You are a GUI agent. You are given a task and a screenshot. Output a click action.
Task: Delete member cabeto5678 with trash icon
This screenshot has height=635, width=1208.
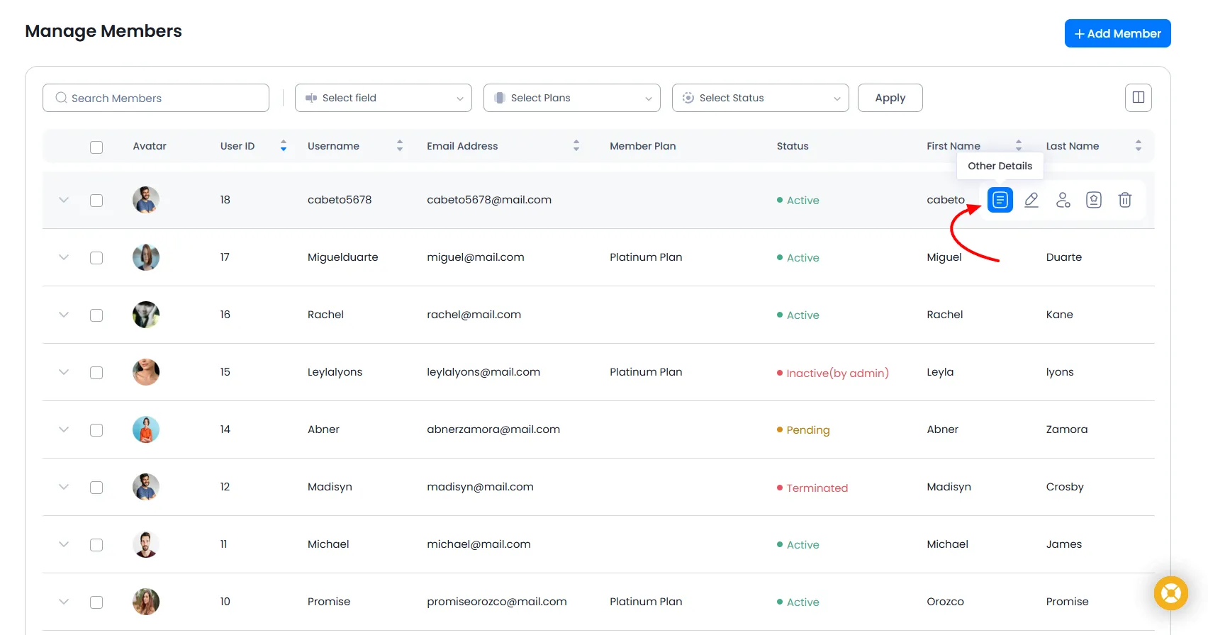1124,201
